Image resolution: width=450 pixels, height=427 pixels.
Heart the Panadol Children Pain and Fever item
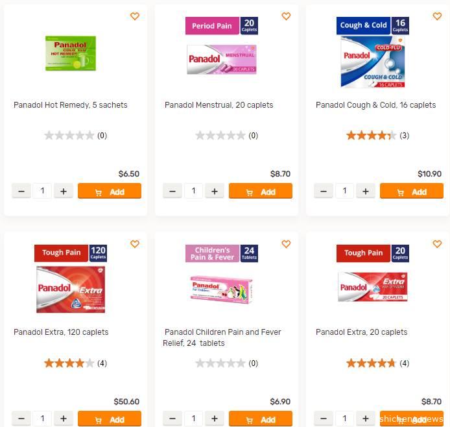click(x=286, y=244)
